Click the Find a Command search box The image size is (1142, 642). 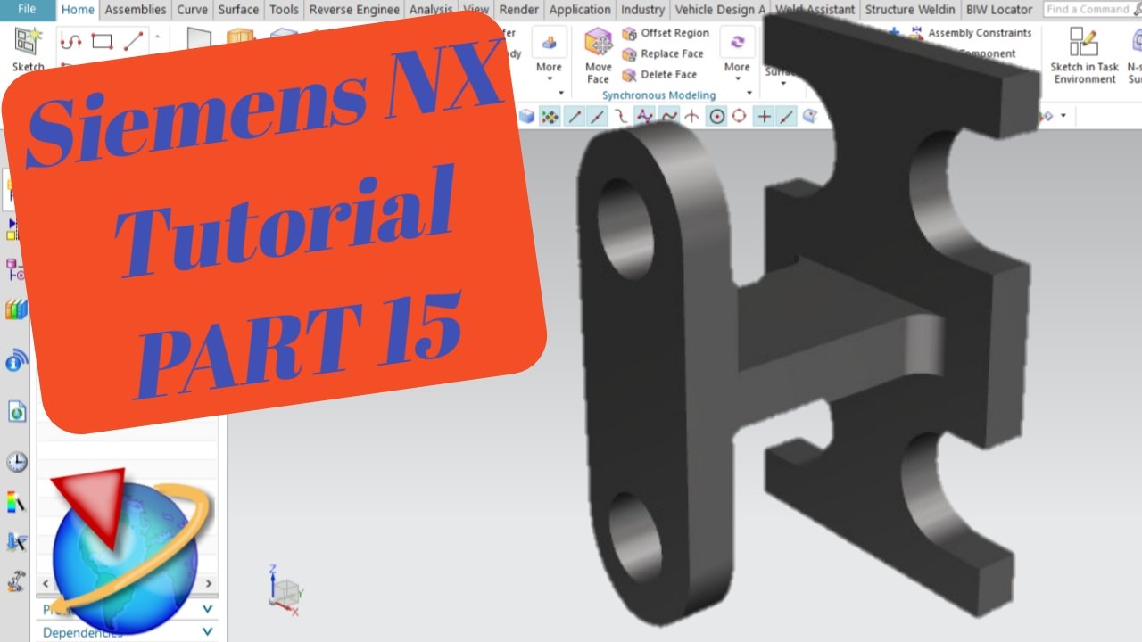tap(1088, 9)
